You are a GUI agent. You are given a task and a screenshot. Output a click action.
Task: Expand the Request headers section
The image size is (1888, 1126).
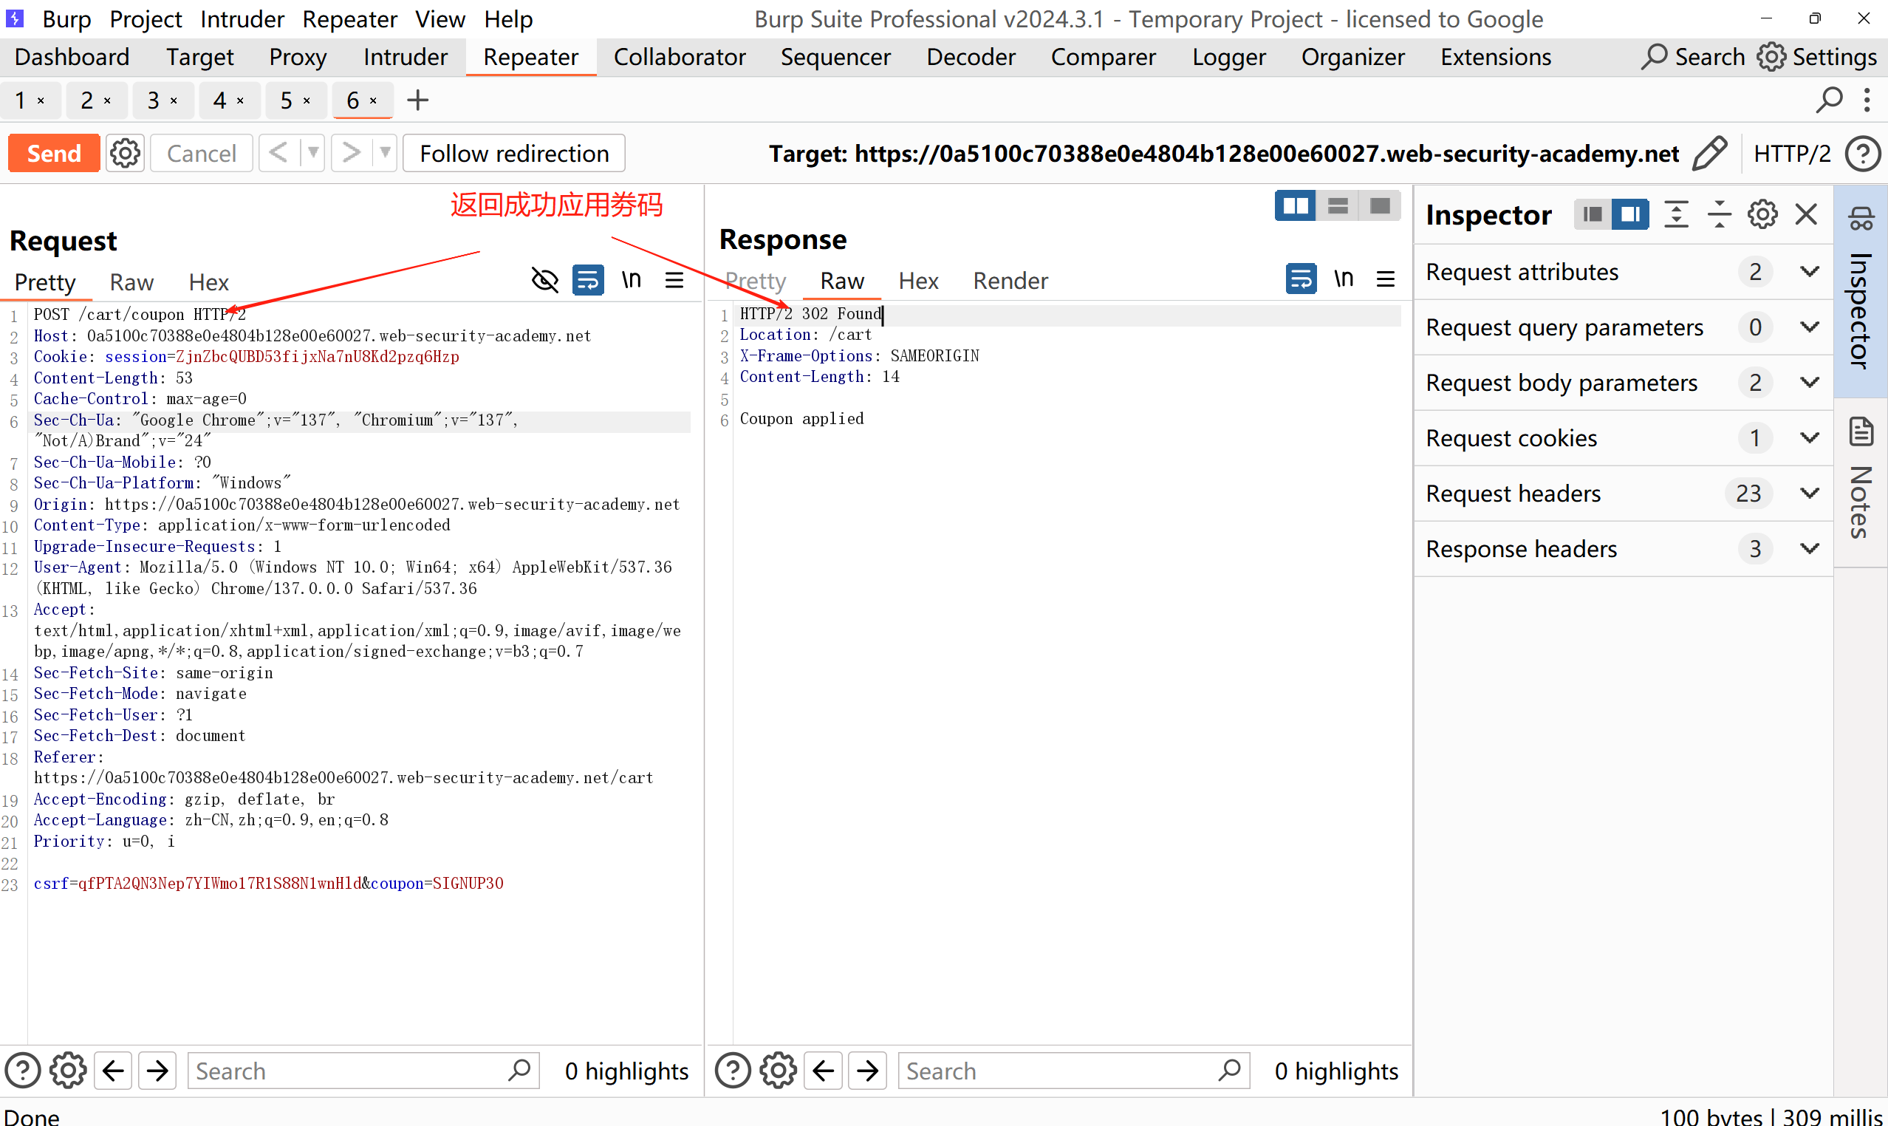pyautogui.click(x=1810, y=494)
